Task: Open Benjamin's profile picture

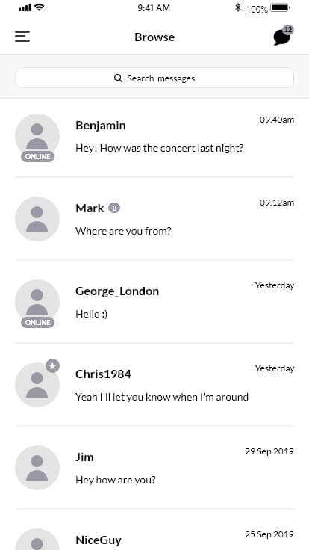Action: pos(37,136)
